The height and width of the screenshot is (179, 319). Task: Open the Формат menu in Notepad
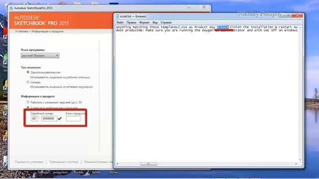coord(144,22)
